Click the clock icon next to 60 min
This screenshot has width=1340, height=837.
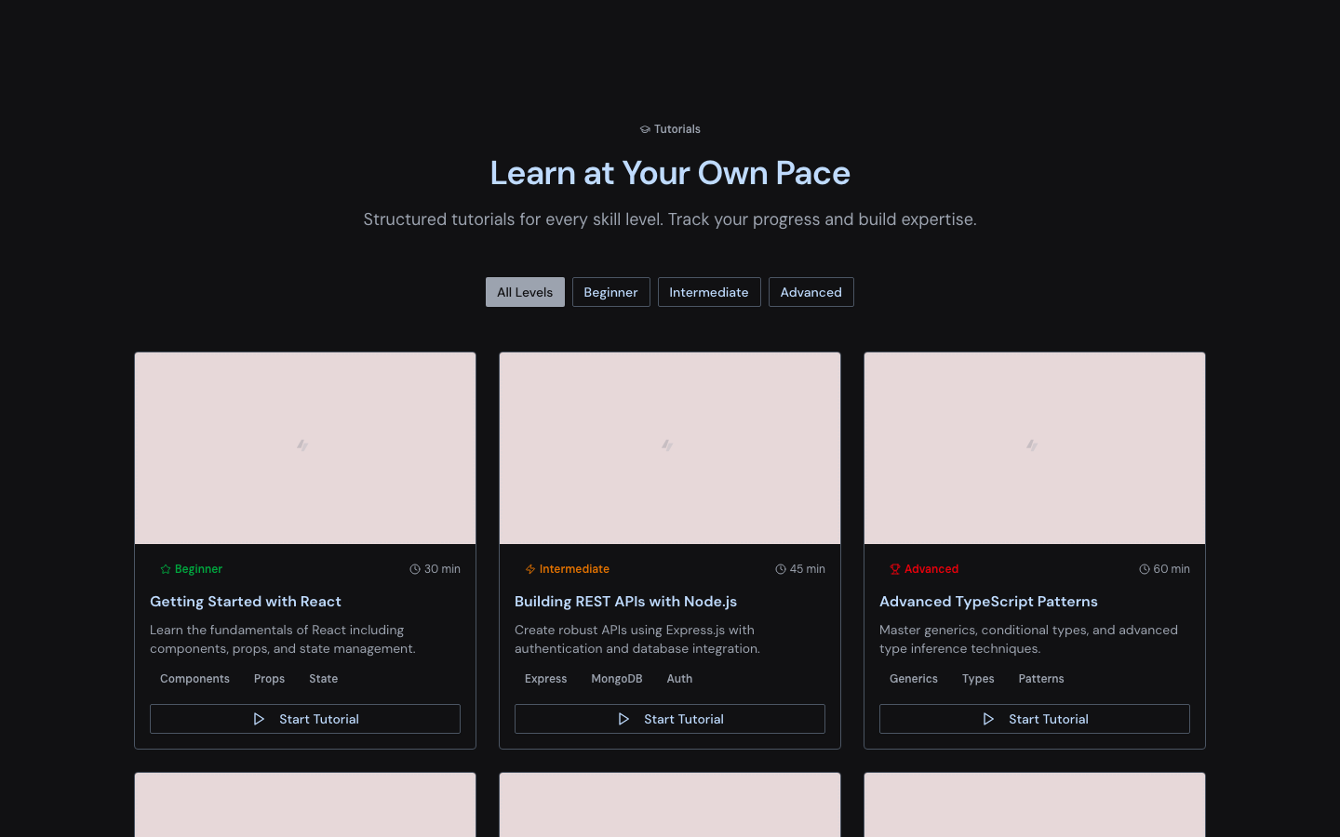1145,569
